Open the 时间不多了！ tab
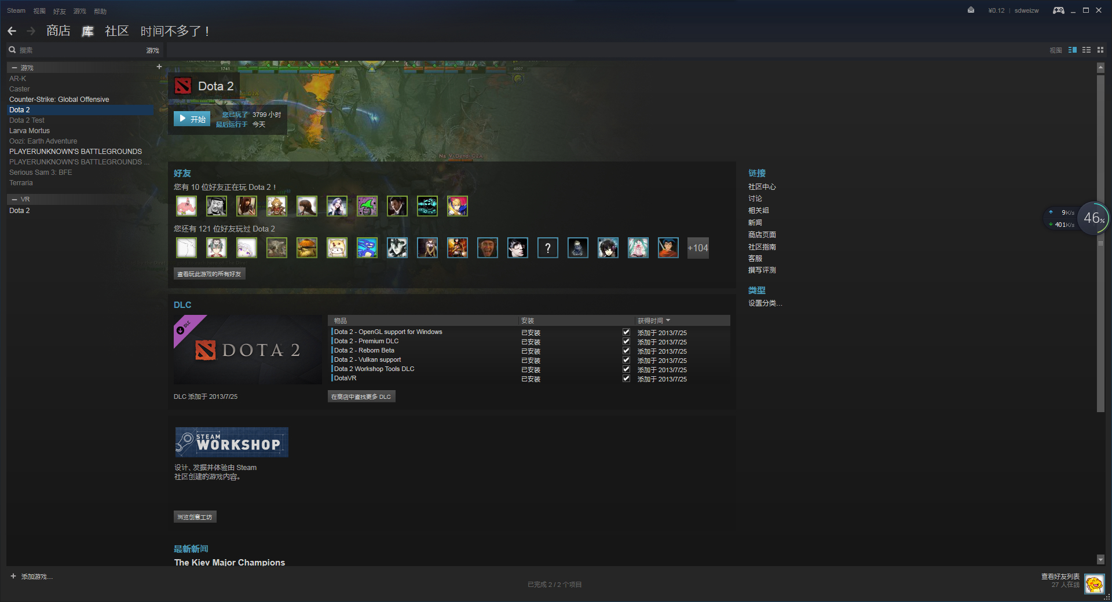 tap(174, 31)
